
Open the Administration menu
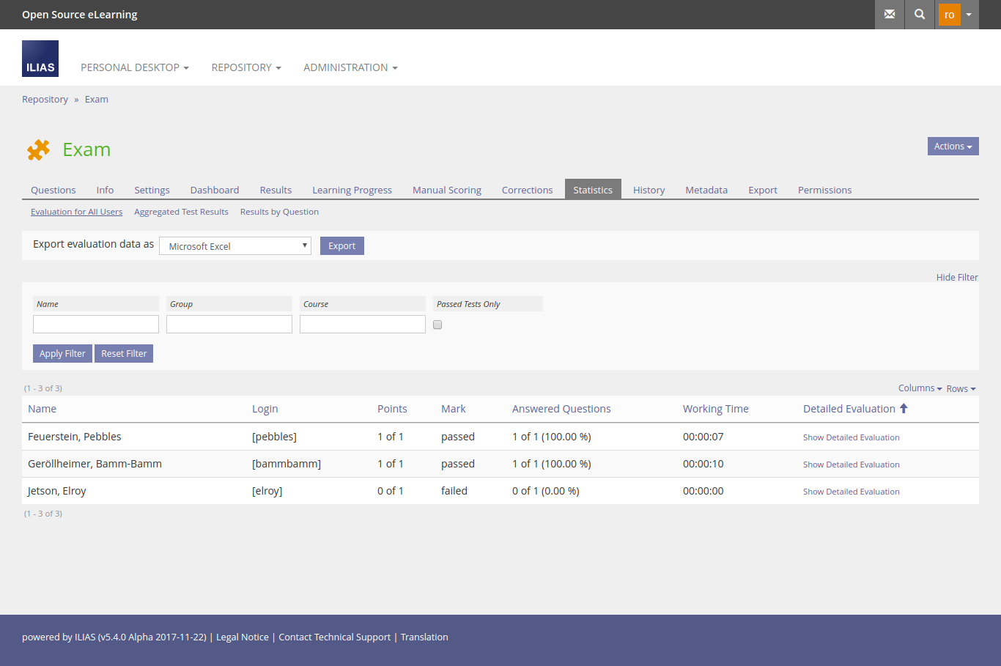tap(350, 67)
